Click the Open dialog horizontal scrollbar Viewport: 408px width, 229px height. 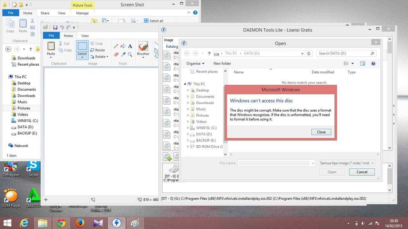(x=304, y=154)
